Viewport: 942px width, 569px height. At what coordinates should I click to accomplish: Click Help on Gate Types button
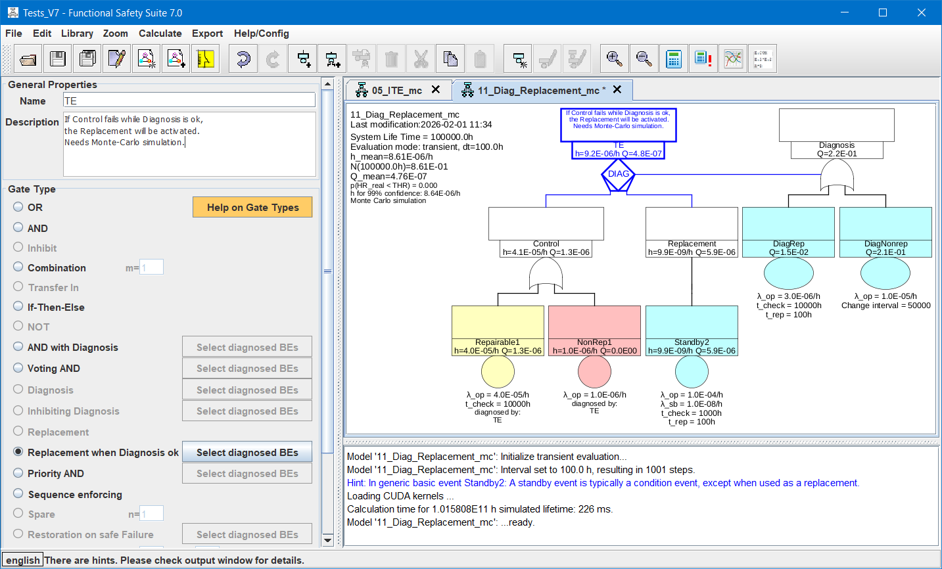pyautogui.click(x=252, y=207)
